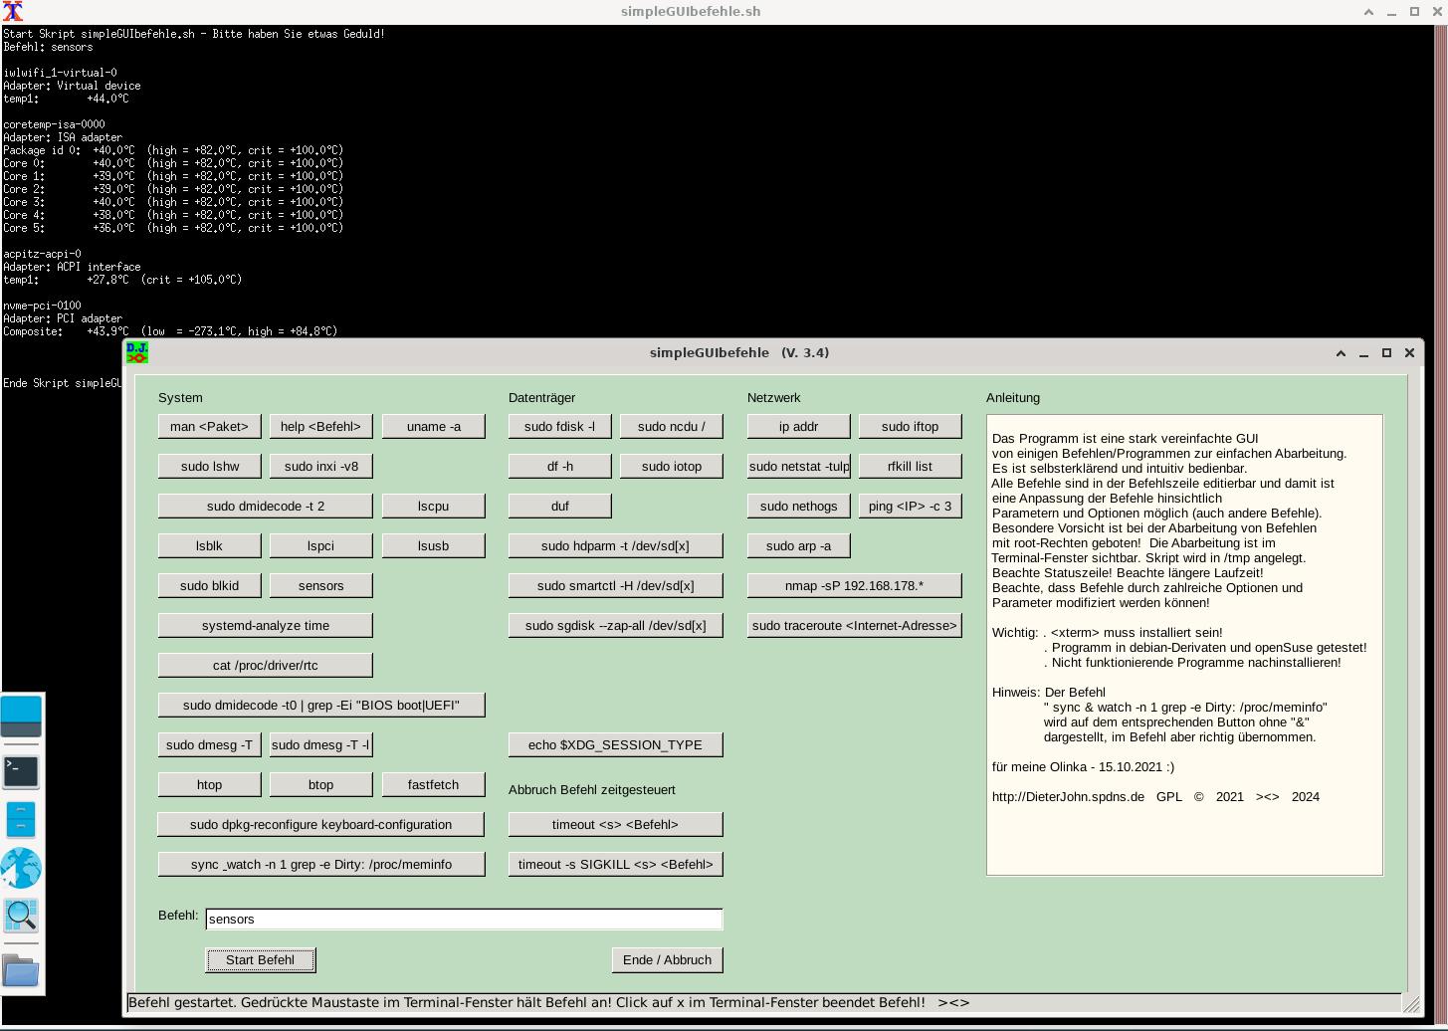Image resolution: width=1448 pixels, height=1031 pixels.
Task: Click inside the Anleitung help text box
Action: coord(1184,645)
